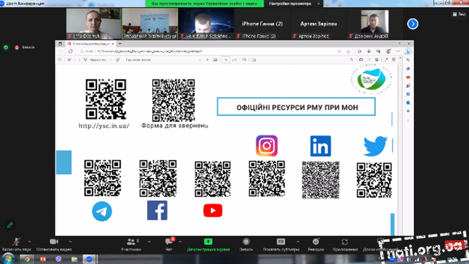The image size is (469, 264).
Task: Click the microphone unmute icon
Action: 16,242
